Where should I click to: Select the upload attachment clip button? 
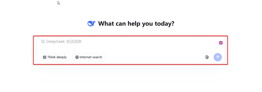(207, 57)
